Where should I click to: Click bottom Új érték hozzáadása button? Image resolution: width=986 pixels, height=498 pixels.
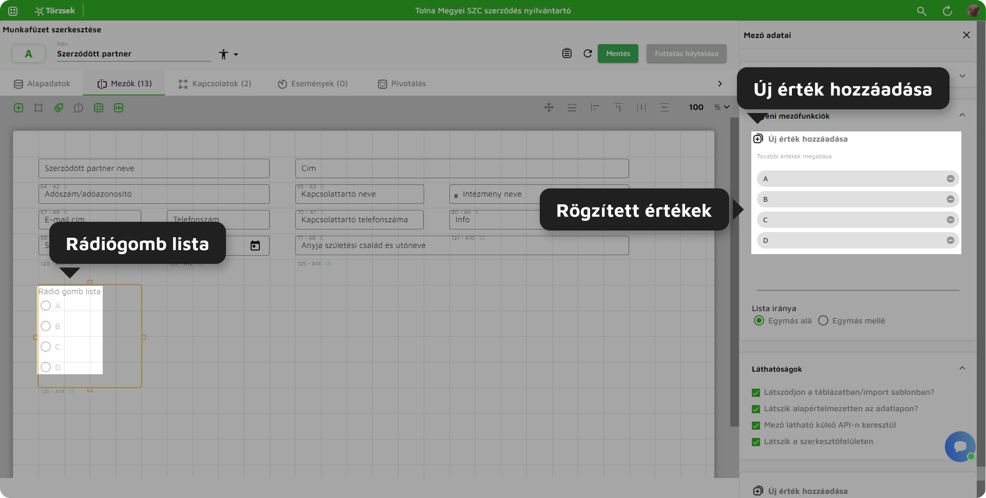(801, 491)
